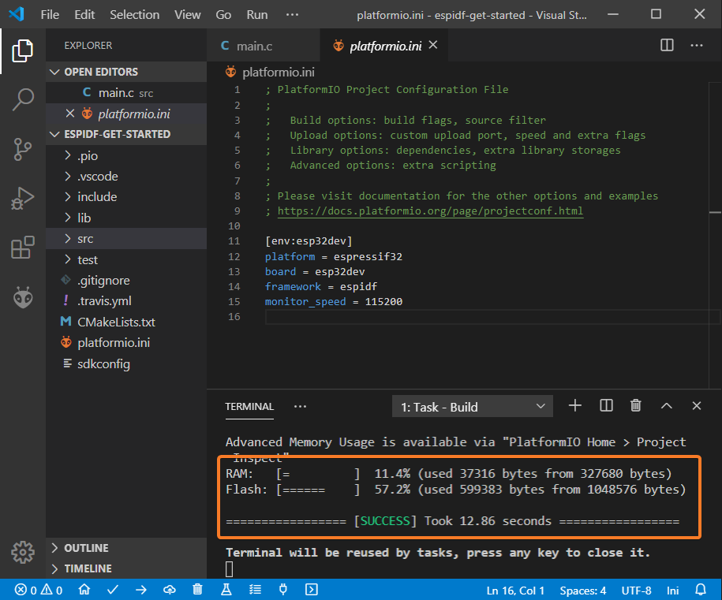Click PlatformIO Upload arrow in status bar
This screenshot has height=600, width=722.
pyautogui.click(x=141, y=590)
